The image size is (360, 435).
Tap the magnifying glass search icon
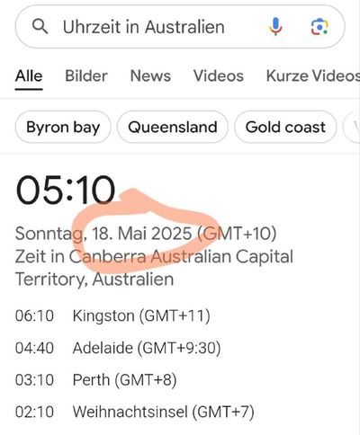(40, 27)
